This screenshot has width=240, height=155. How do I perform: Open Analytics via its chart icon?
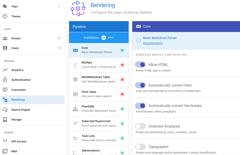[x=5, y=70]
